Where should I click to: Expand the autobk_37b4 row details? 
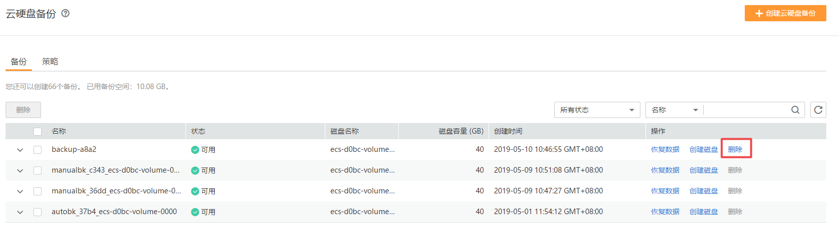coord(20,212)
